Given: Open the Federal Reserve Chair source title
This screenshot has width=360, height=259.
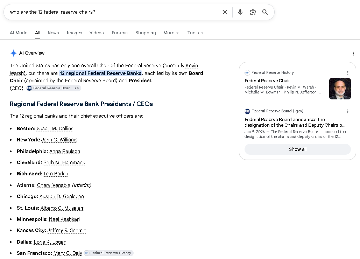Looking at the screenshot, I should pos(267,81).
